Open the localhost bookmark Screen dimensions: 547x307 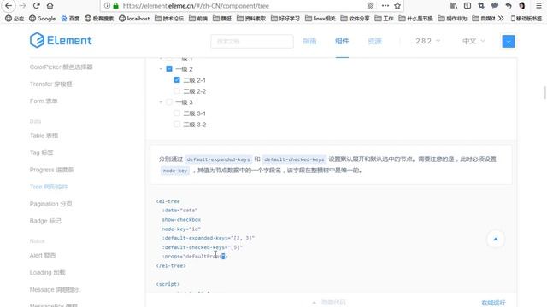pyautogui.click(x=134, y=19)
